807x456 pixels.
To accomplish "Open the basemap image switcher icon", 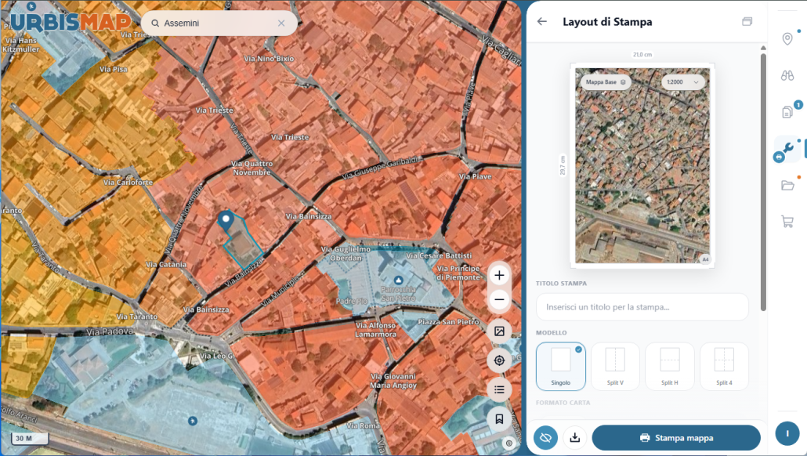I will click(x=499, y=331).
